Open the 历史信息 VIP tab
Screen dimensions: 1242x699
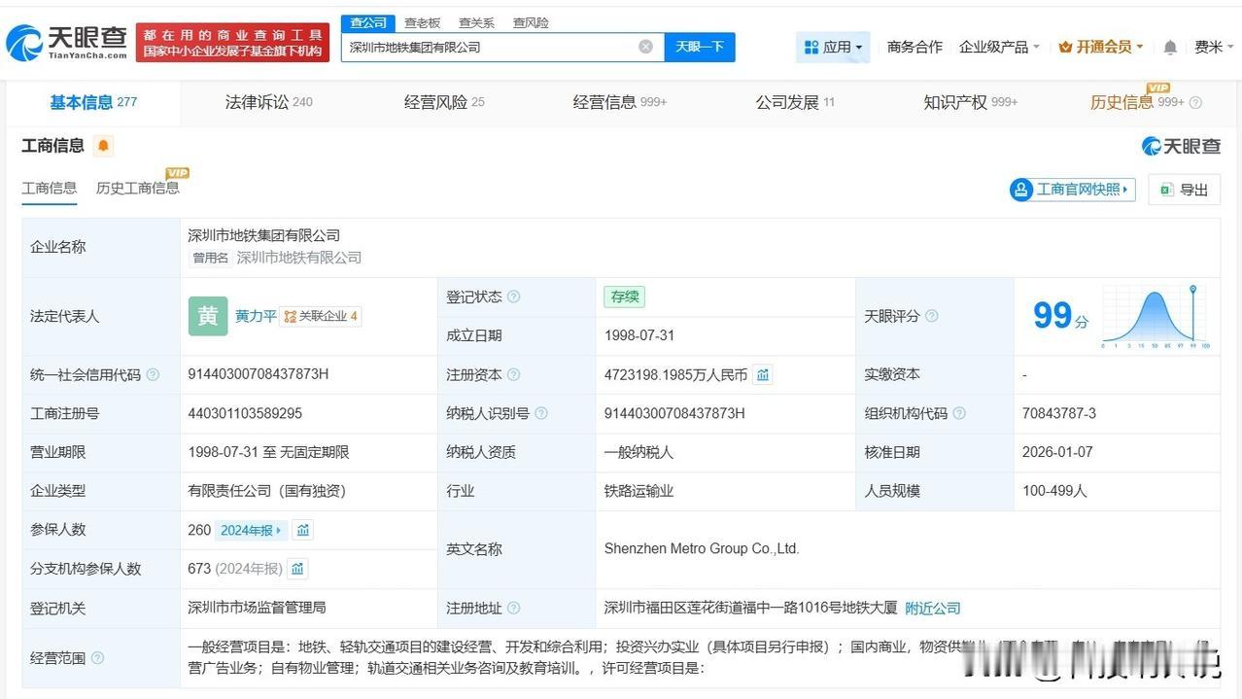pyautogui.click(x=1137, y=102)
